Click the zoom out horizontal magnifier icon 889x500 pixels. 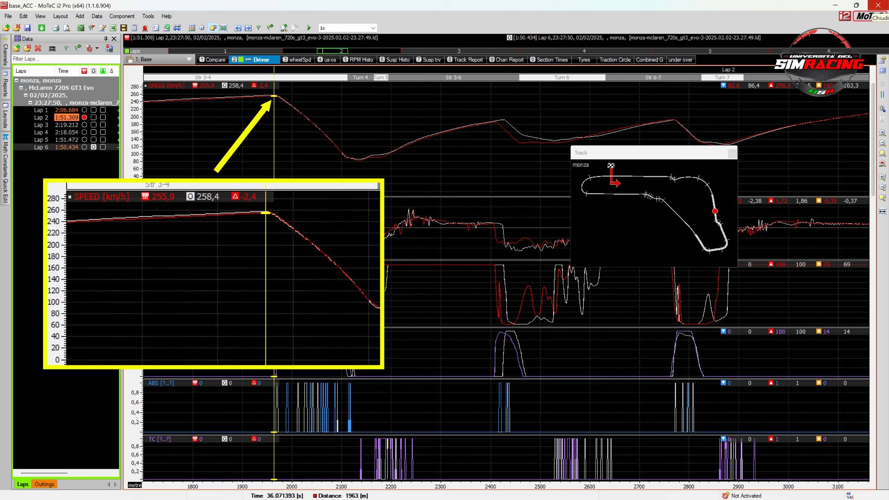[882, 143]
